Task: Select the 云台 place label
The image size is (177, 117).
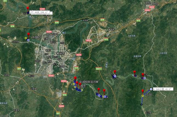Action: (x=149, y=94)
